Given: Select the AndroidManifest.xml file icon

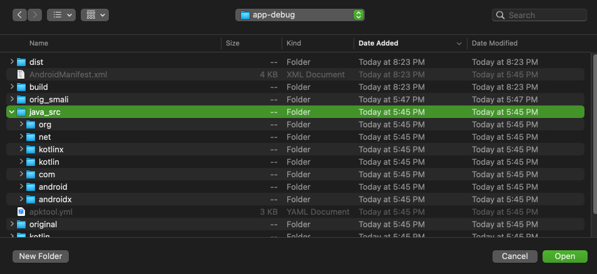Looking at the screenshot, I should (x=21, y=74).
